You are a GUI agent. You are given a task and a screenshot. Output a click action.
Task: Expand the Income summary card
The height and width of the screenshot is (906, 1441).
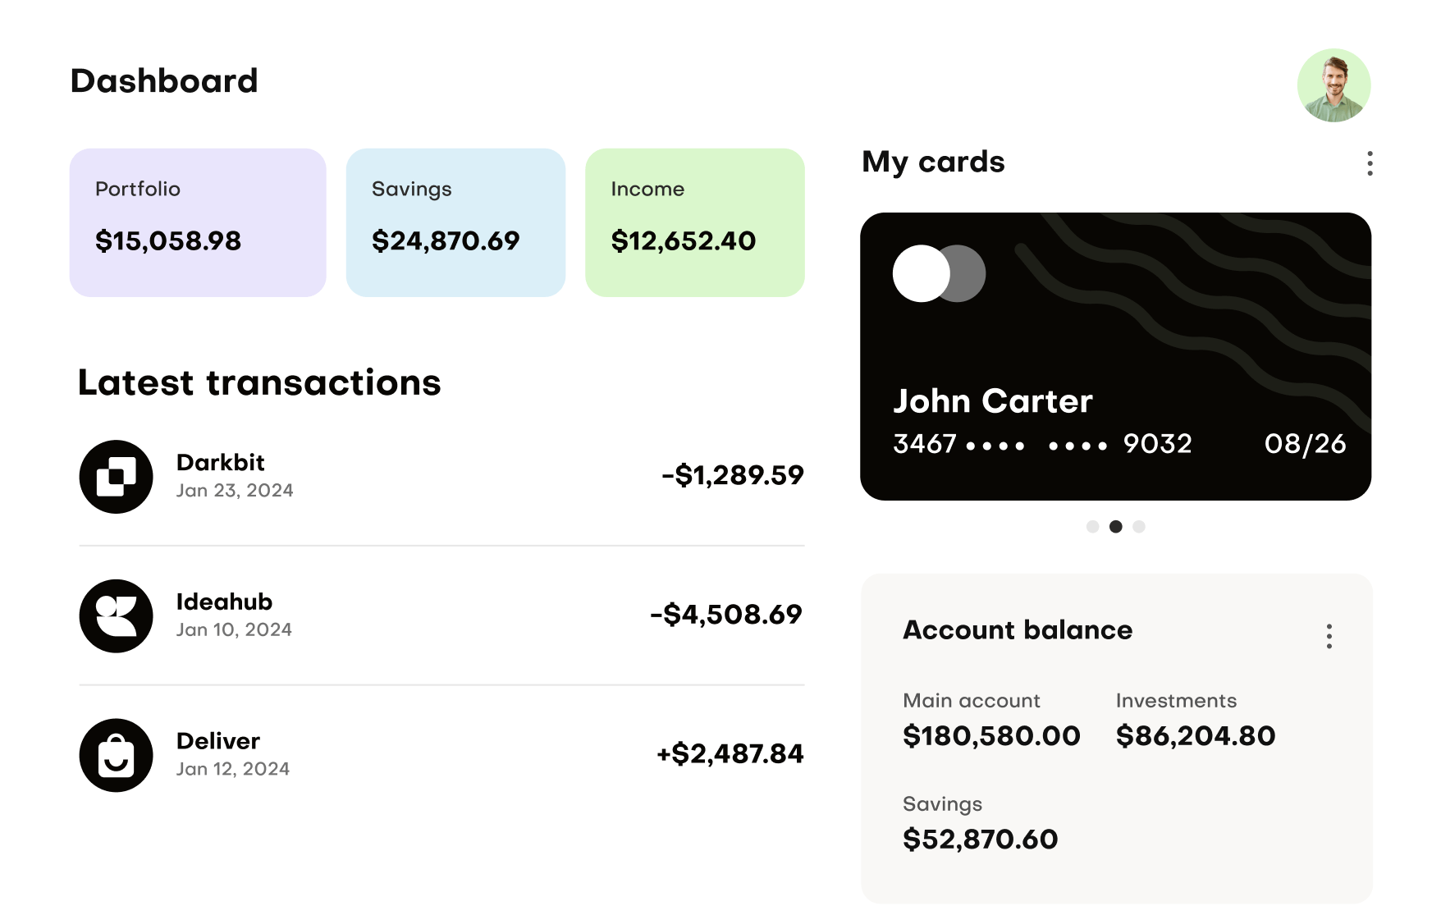[694, 222]
